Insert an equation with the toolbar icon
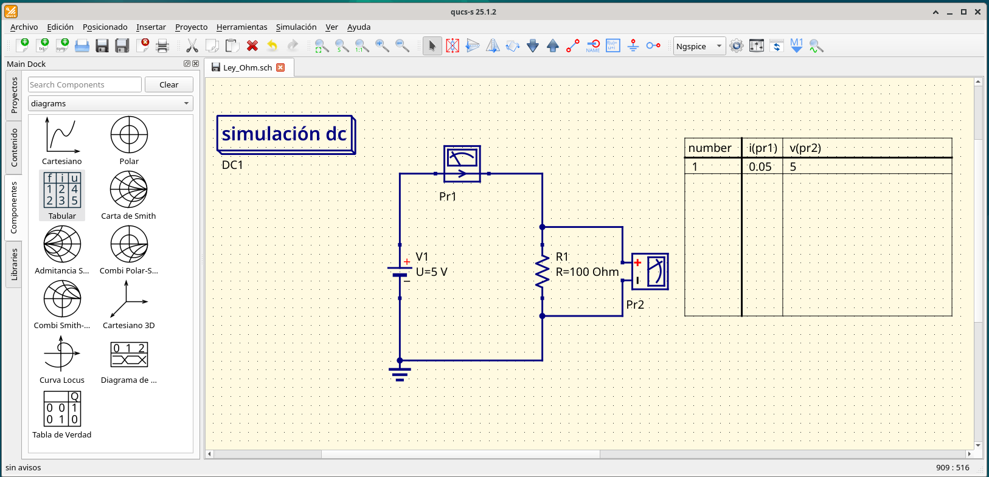989x477 pixels. pos(613,46)
